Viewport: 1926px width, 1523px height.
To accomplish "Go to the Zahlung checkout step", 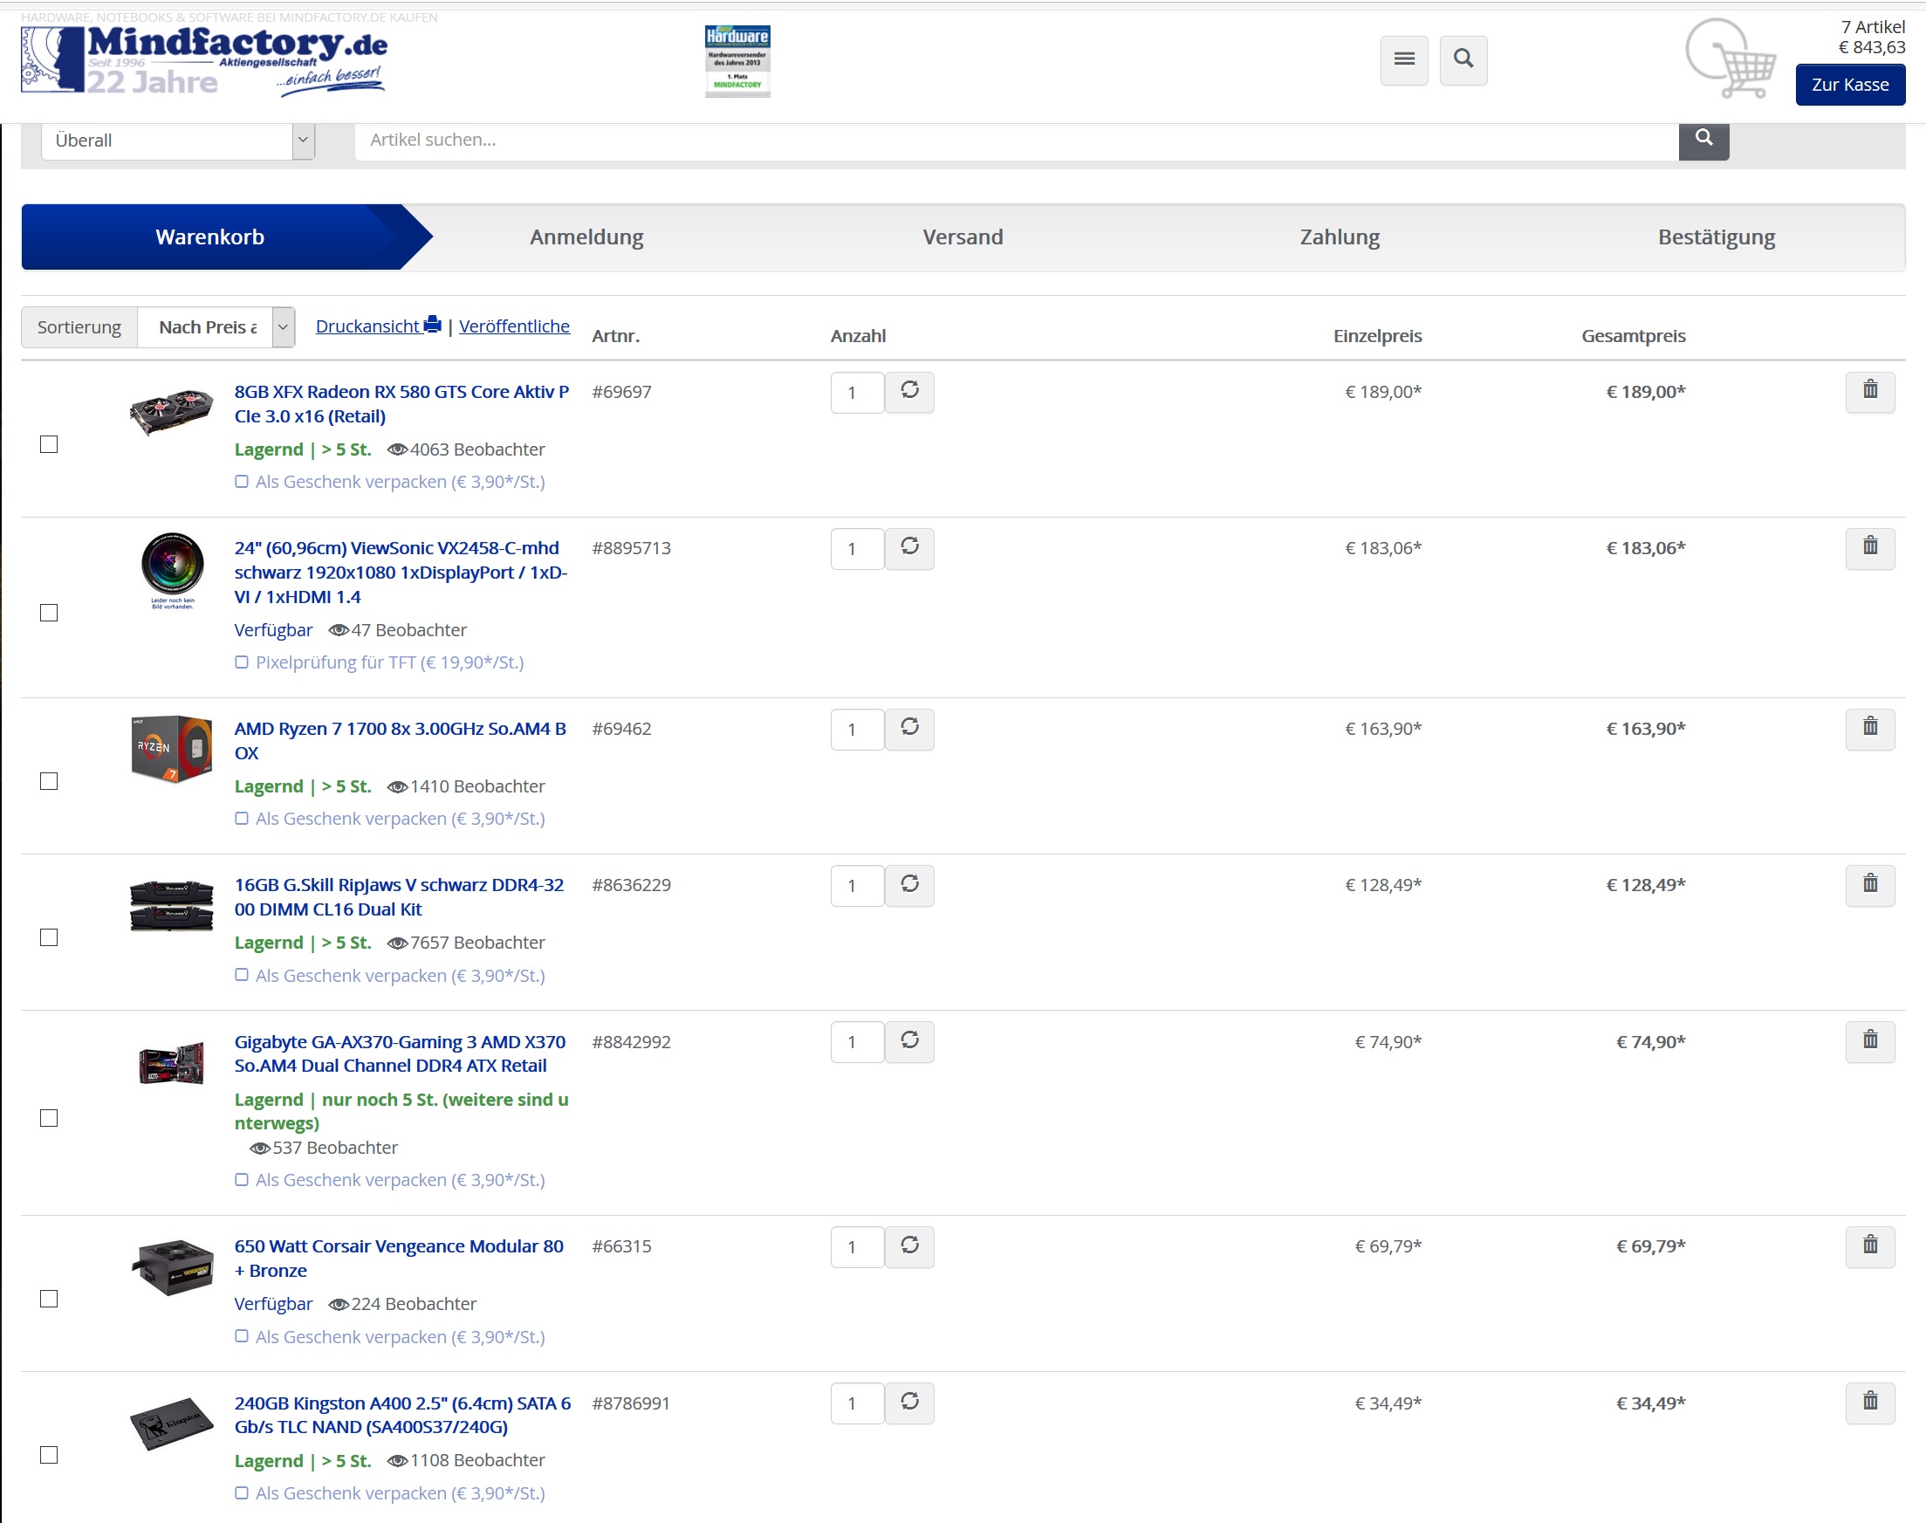I will 1340,237.
